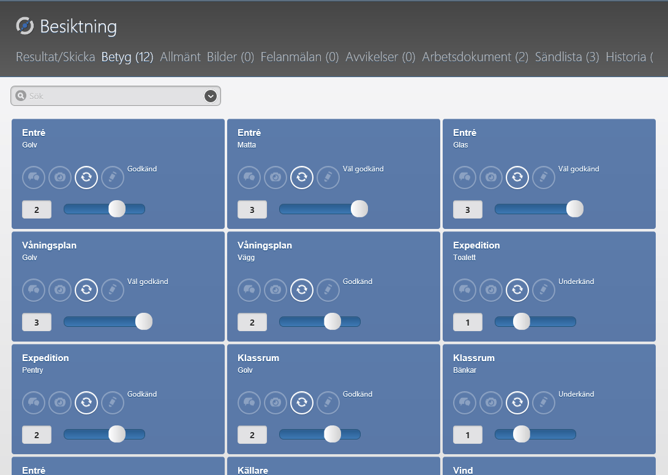Viewport: 668px width, 475px height.
Task: Click camera icon on Våningsplan Golv card
Action: point(60,290)
